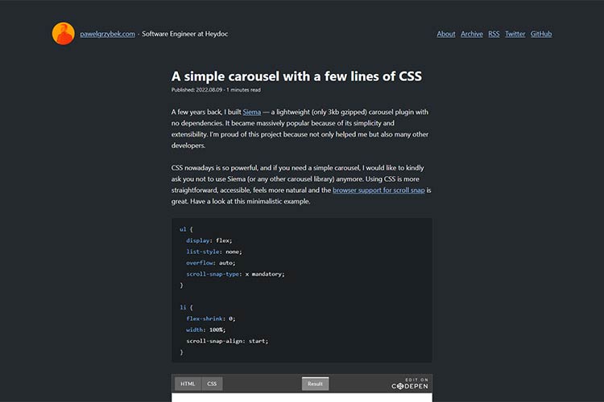Viewport: 604px width, 402px height.
Task: Visit the Twitter profile link
Action: (515, 35)
